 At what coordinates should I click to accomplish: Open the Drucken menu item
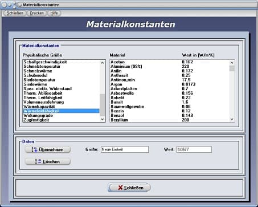coord(36,13)
